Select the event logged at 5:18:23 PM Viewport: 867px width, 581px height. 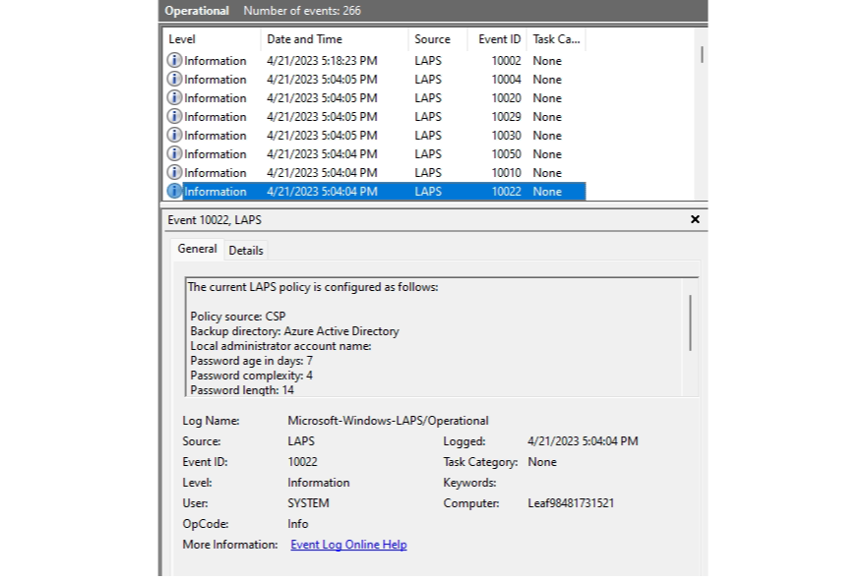(x=374, y=60)
